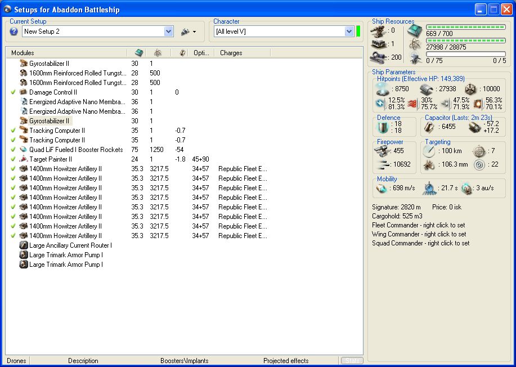
Task: Toggle the Target Painter II active checkmark
Action: coord(13,159)
